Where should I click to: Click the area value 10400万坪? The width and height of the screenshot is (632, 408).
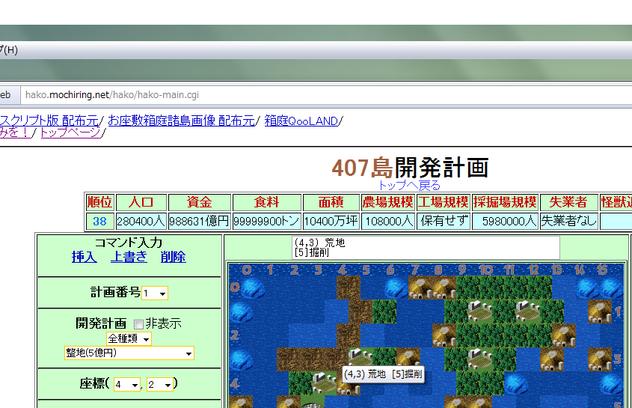[331, 221]
